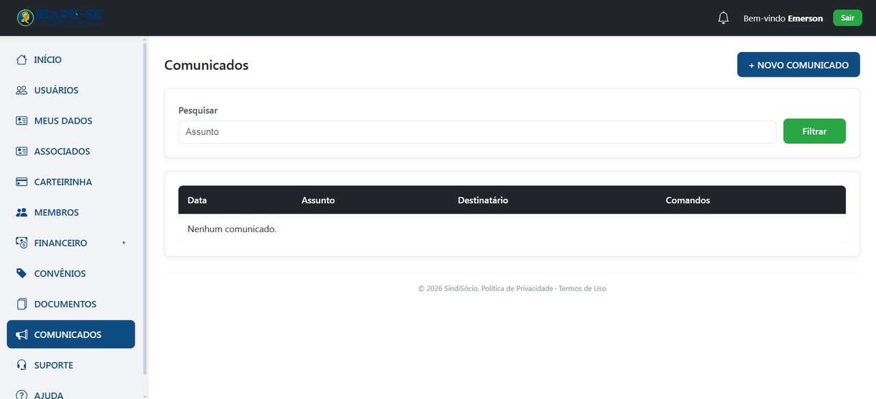The height and width of the screenshot is (399, 876).
Task: Open the INÍCIO menu item
Action: coord(71,60)
